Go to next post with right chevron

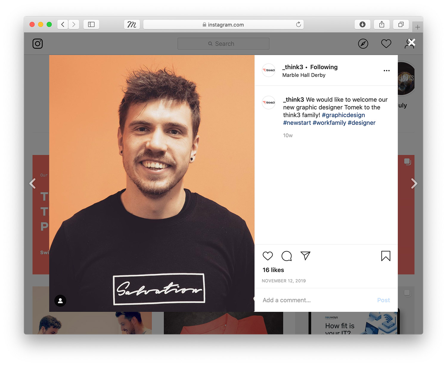click(x=414, y=183)
